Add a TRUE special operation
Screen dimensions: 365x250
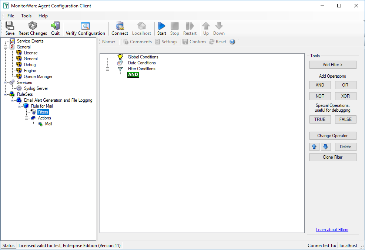(x=320, y=119)
